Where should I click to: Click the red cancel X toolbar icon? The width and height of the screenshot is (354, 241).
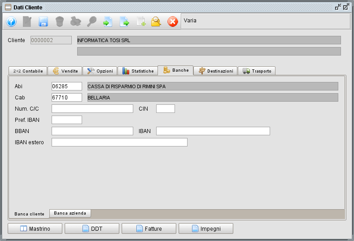point(173,22)
